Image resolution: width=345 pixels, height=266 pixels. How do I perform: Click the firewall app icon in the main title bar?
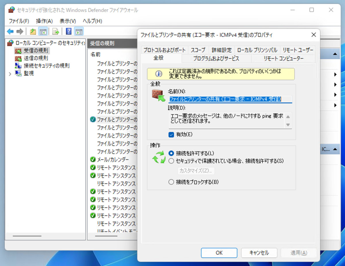11,10
